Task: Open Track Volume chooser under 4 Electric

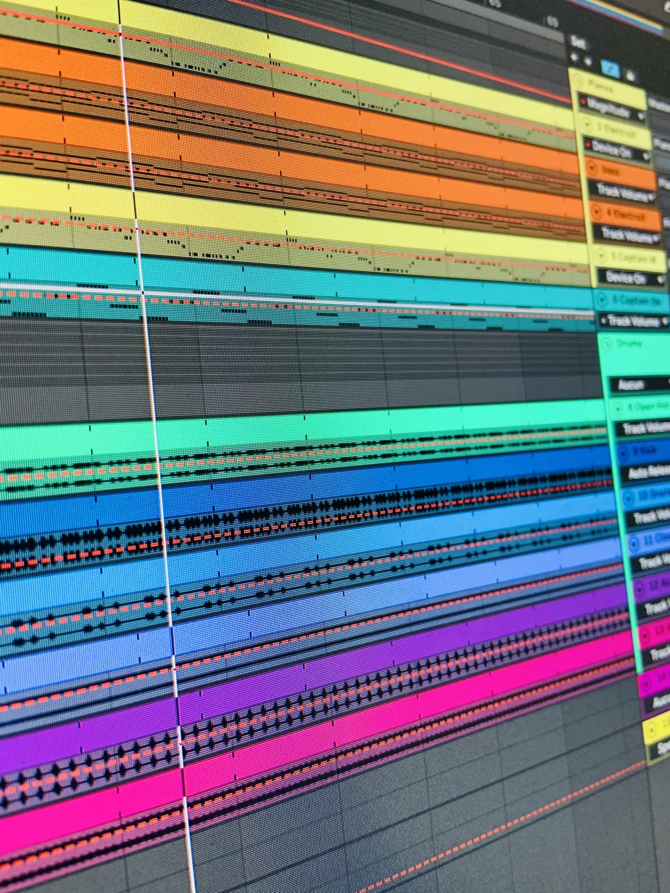Action: [x=627, y=234]
